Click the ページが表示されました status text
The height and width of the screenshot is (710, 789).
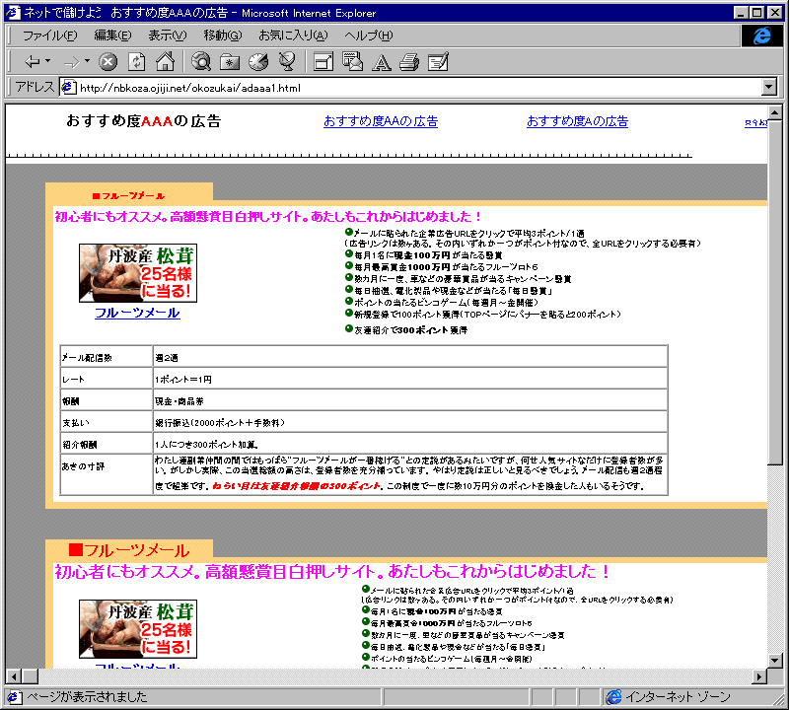tap(87, 697)
